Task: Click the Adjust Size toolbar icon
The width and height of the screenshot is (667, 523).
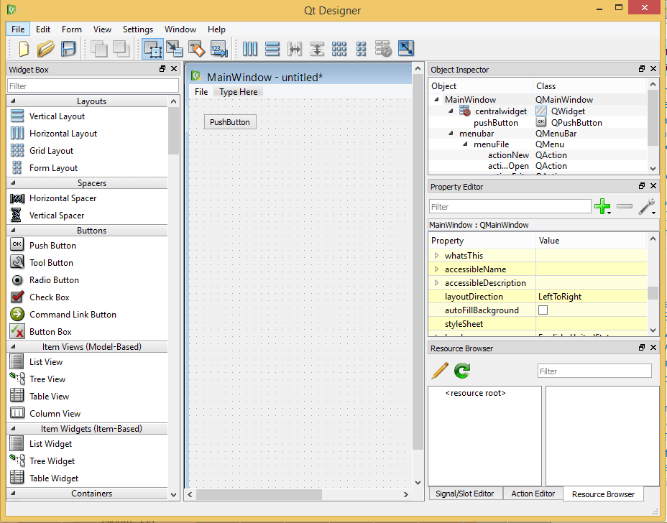Action: [x=406, y=49]
